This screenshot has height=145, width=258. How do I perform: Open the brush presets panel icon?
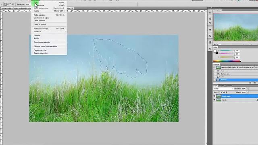point(210,36)
